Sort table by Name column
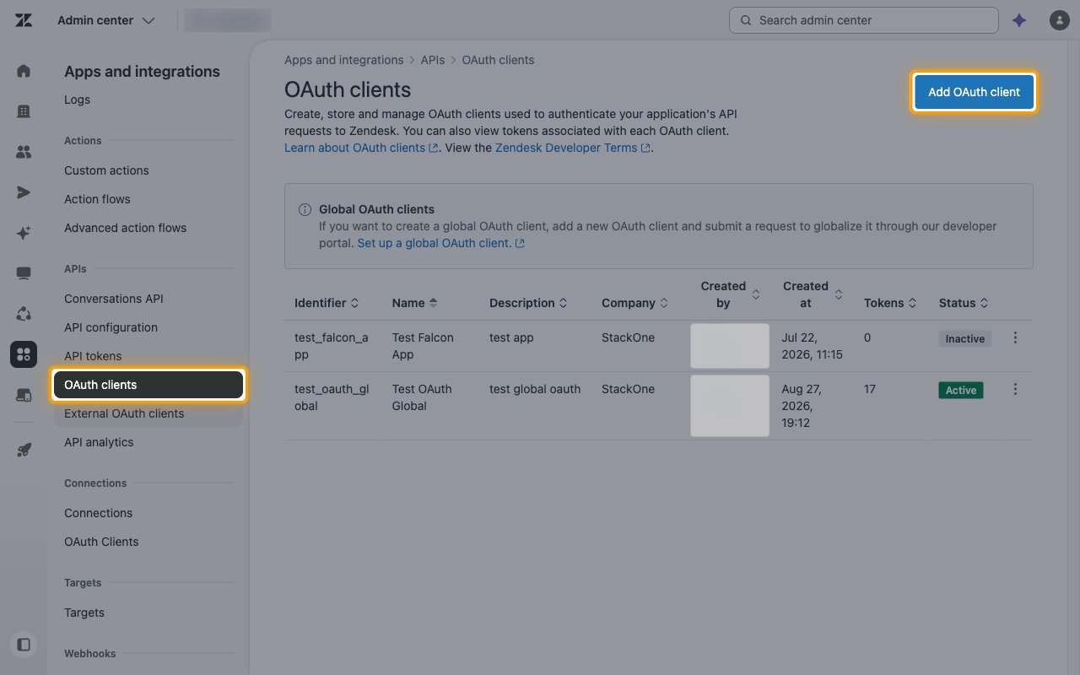The image size is (1080, 675). (415, 303)
